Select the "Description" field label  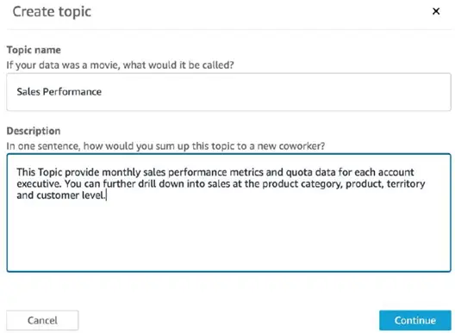coord(34,131)
